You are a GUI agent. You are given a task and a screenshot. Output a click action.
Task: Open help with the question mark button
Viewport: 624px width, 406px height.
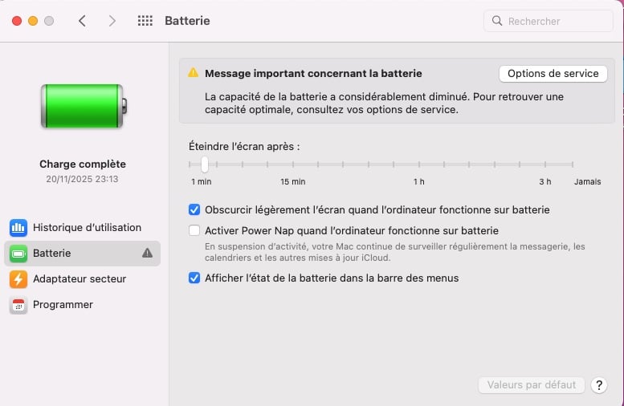coord(598,385)
